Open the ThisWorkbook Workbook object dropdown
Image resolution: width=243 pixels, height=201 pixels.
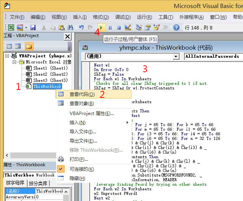pos(30,175)
